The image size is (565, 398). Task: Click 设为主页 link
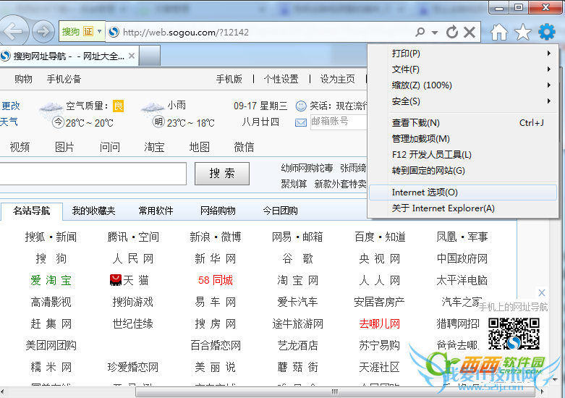point(338,79)
